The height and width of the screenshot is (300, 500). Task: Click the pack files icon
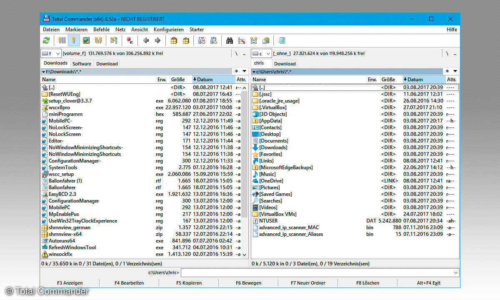(174, 40)
